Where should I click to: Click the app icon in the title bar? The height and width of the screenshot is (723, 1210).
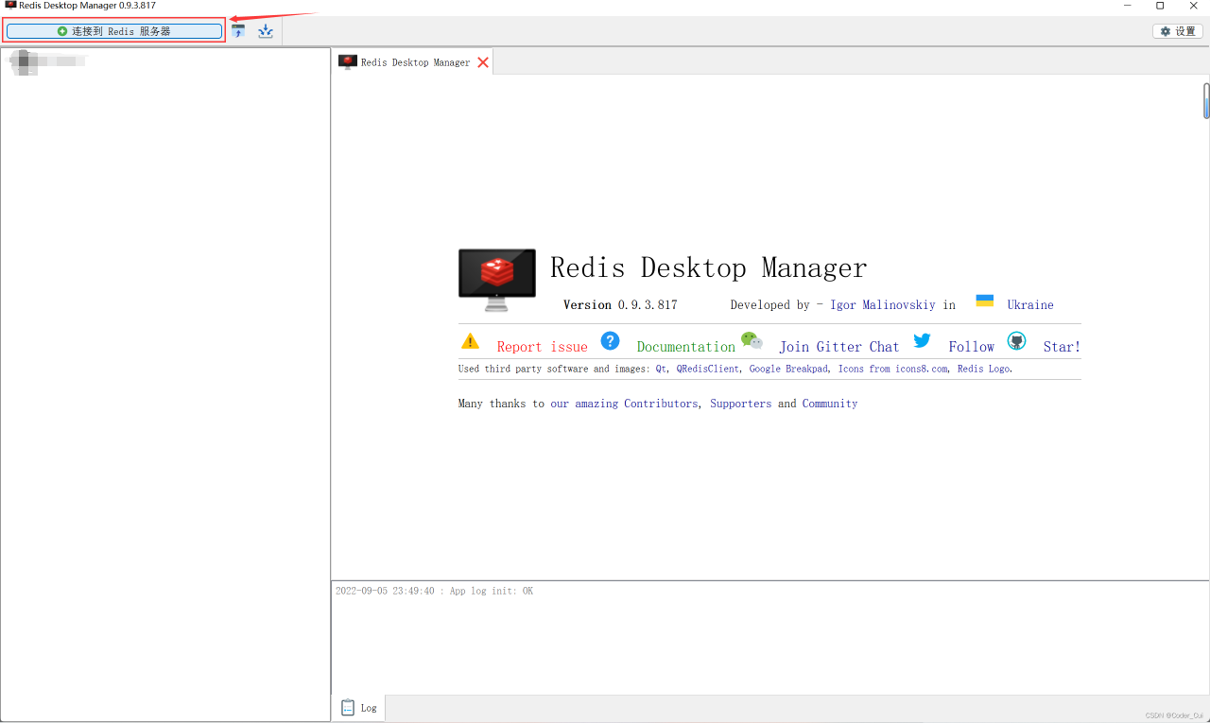10,6
